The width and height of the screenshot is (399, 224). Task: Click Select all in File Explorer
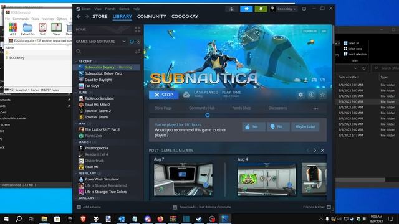[x=351, y=43]
